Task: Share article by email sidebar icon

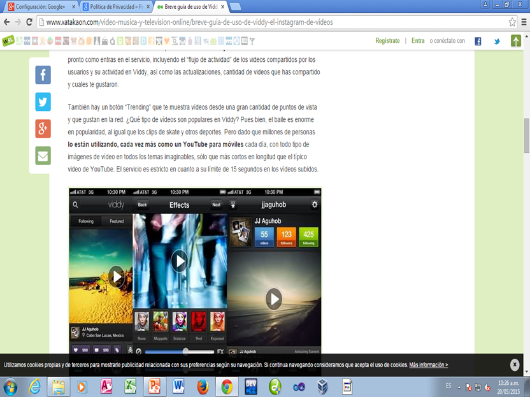Action: (x=43, y=155)
